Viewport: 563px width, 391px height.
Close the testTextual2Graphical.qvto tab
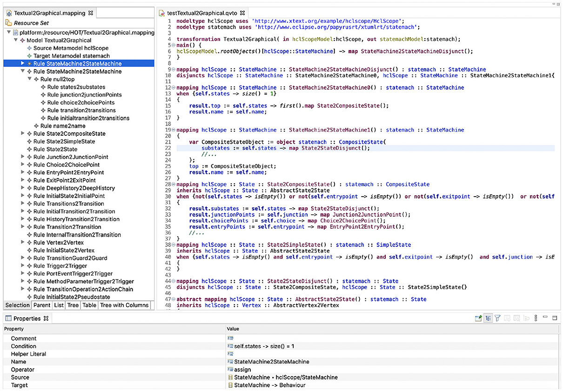tap(242, 13)
